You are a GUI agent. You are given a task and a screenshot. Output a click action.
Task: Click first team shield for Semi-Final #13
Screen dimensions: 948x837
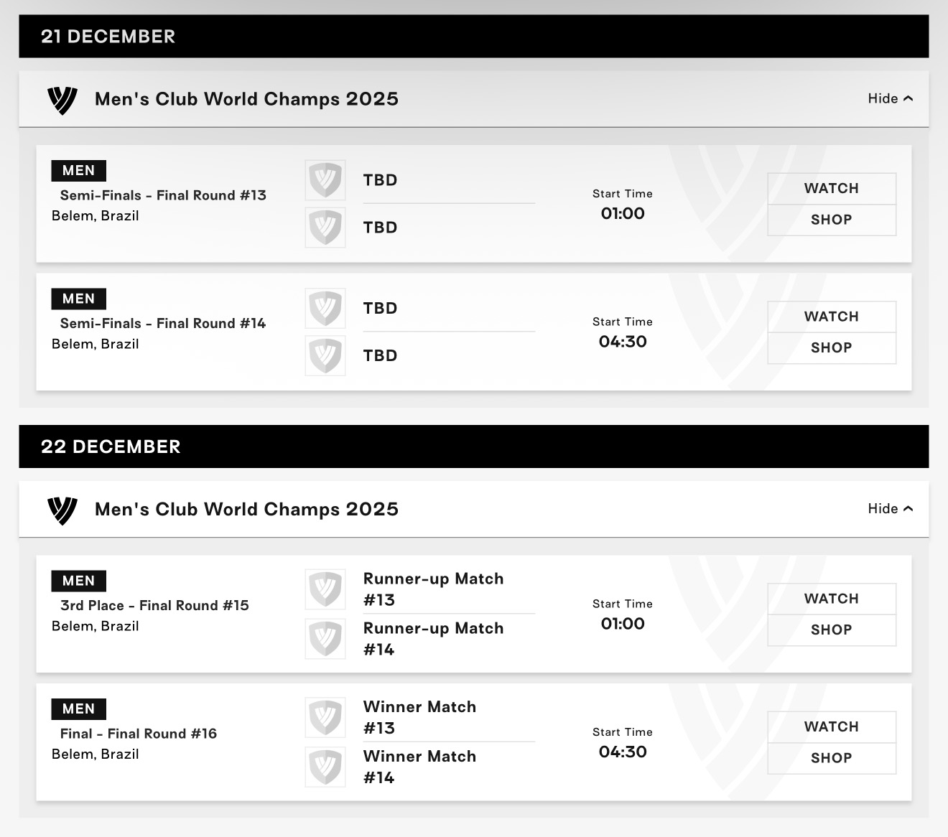click(325, 179)
